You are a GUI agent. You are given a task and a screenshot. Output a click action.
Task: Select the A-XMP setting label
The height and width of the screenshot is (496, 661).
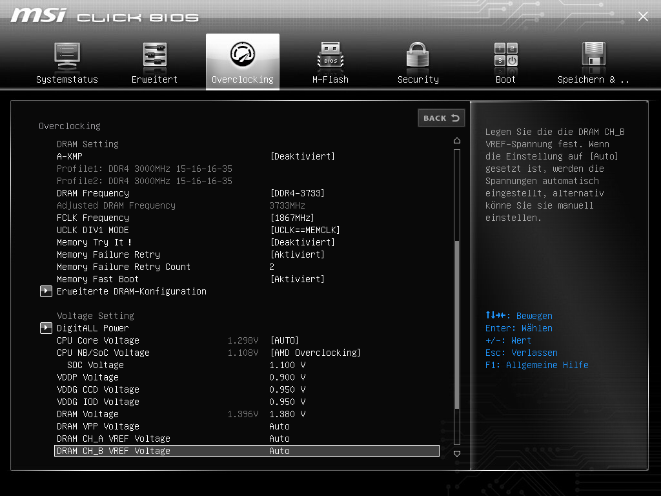pos(70,156)
